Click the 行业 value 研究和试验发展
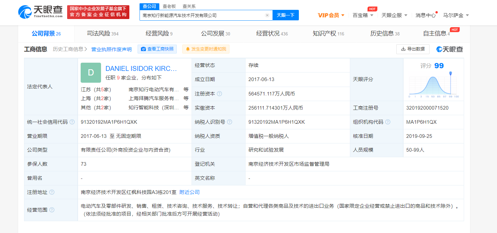Image resolution: width=497 pixels, height=233 pixels. coord(266,150)
